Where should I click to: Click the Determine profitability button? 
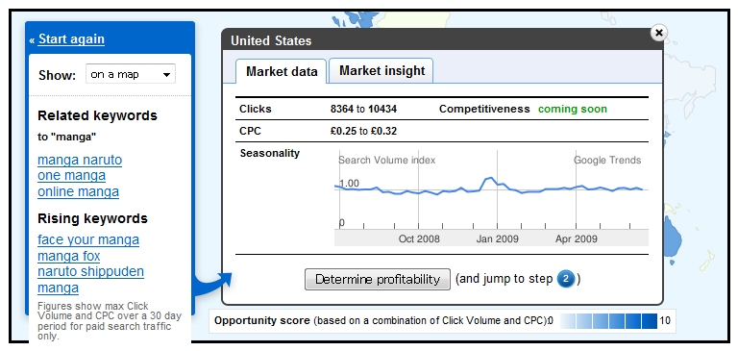(x=378, y=280)
